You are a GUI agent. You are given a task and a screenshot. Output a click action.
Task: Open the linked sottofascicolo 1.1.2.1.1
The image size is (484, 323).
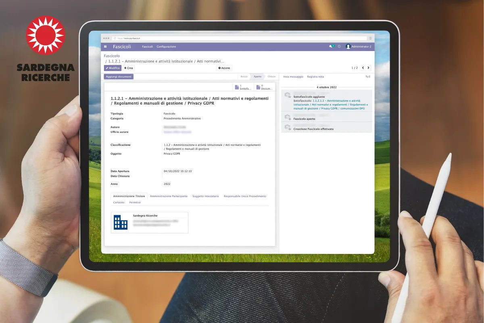pyautogui.click(x=331, y=105)
